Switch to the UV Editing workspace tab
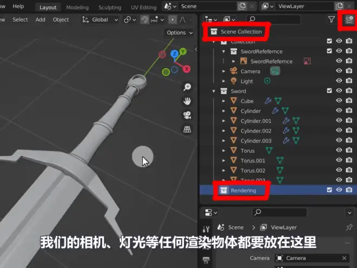 [x=144, y=8]
